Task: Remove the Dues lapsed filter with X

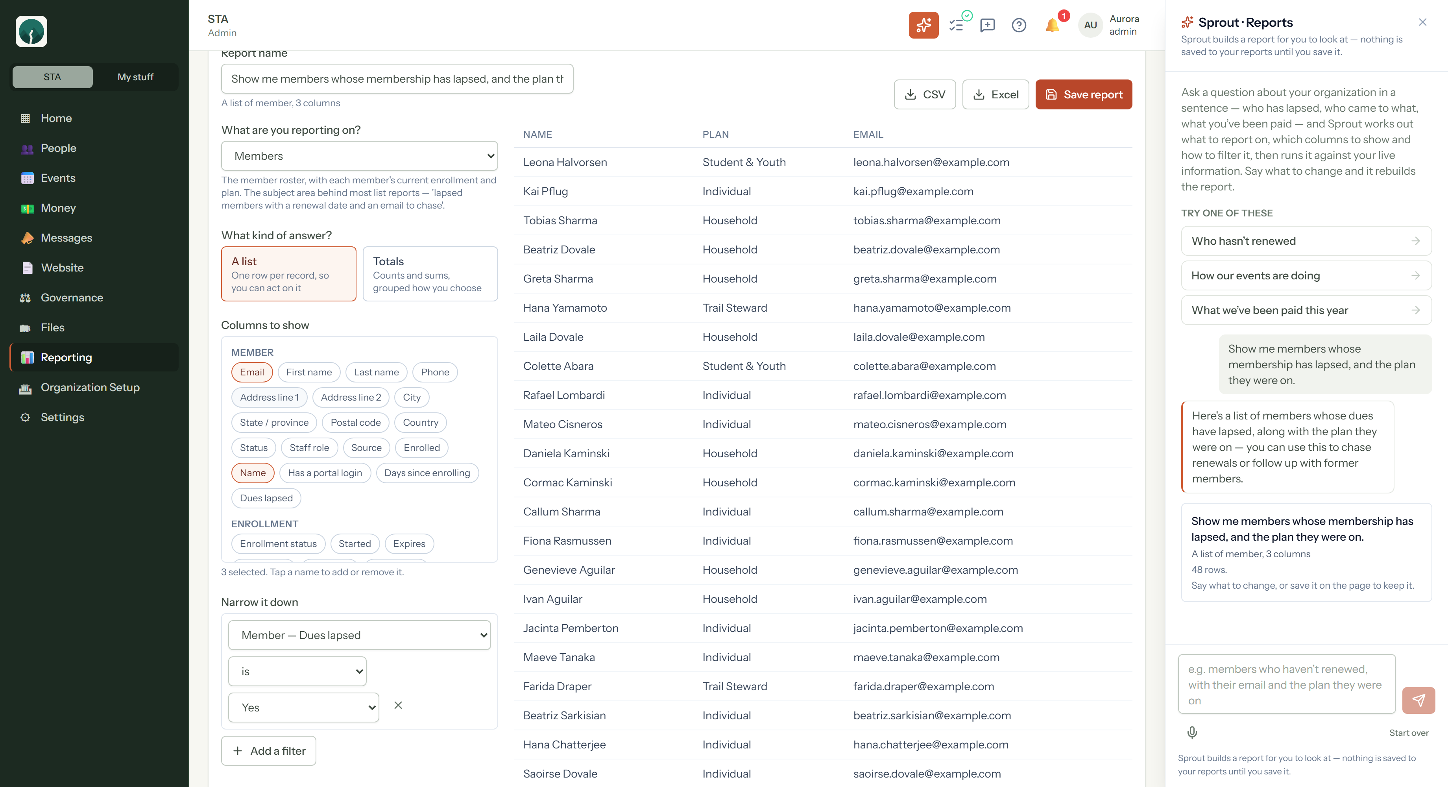Action: (398, 705)
